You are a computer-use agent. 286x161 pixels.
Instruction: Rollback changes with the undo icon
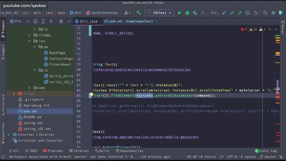[256, 13]
